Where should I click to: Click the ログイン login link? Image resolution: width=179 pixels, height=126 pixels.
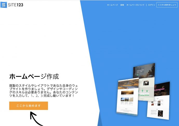151,5
